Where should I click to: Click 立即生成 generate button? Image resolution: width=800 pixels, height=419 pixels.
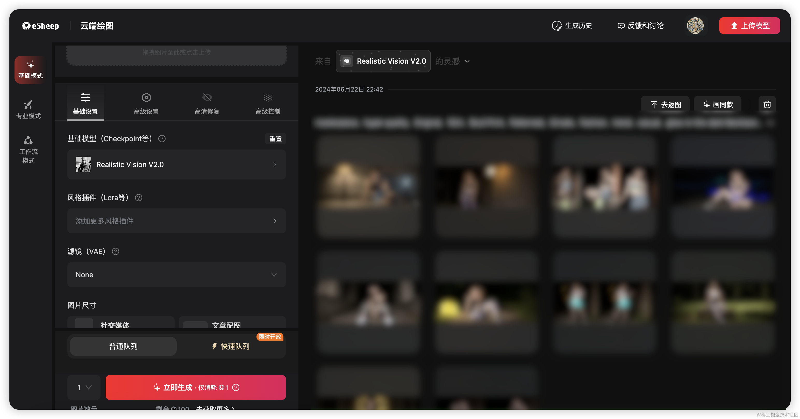pyautogui.click(x=196, y=387)
